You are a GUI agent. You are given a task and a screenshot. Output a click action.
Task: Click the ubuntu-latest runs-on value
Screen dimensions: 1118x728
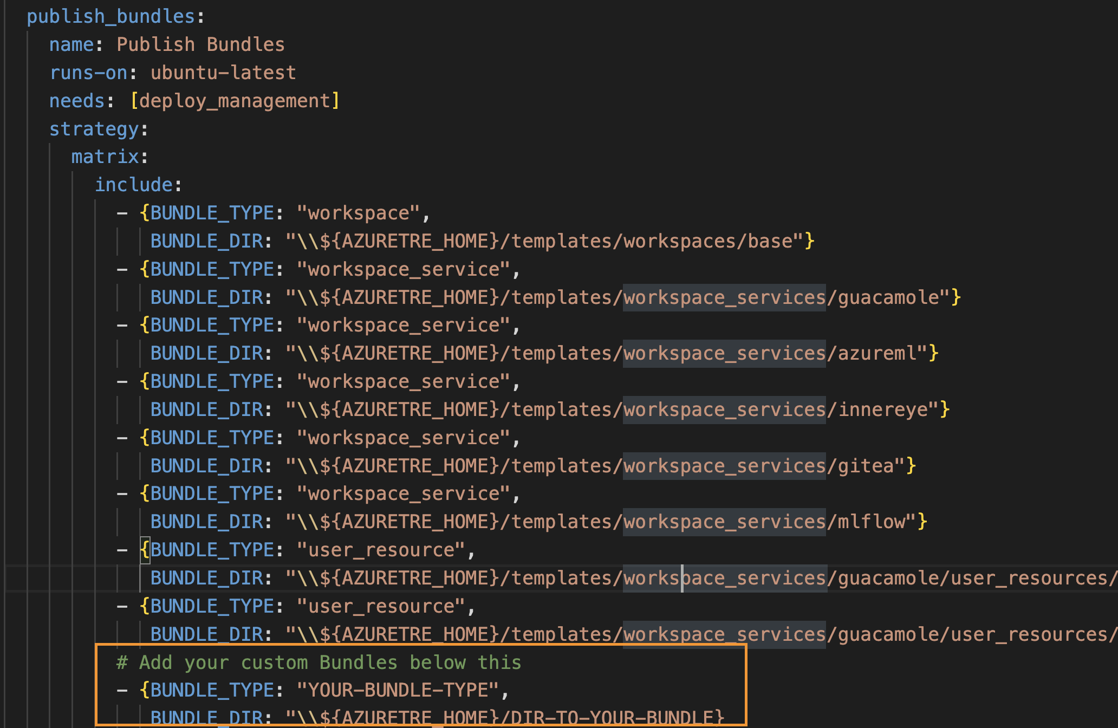coord(223,73)
